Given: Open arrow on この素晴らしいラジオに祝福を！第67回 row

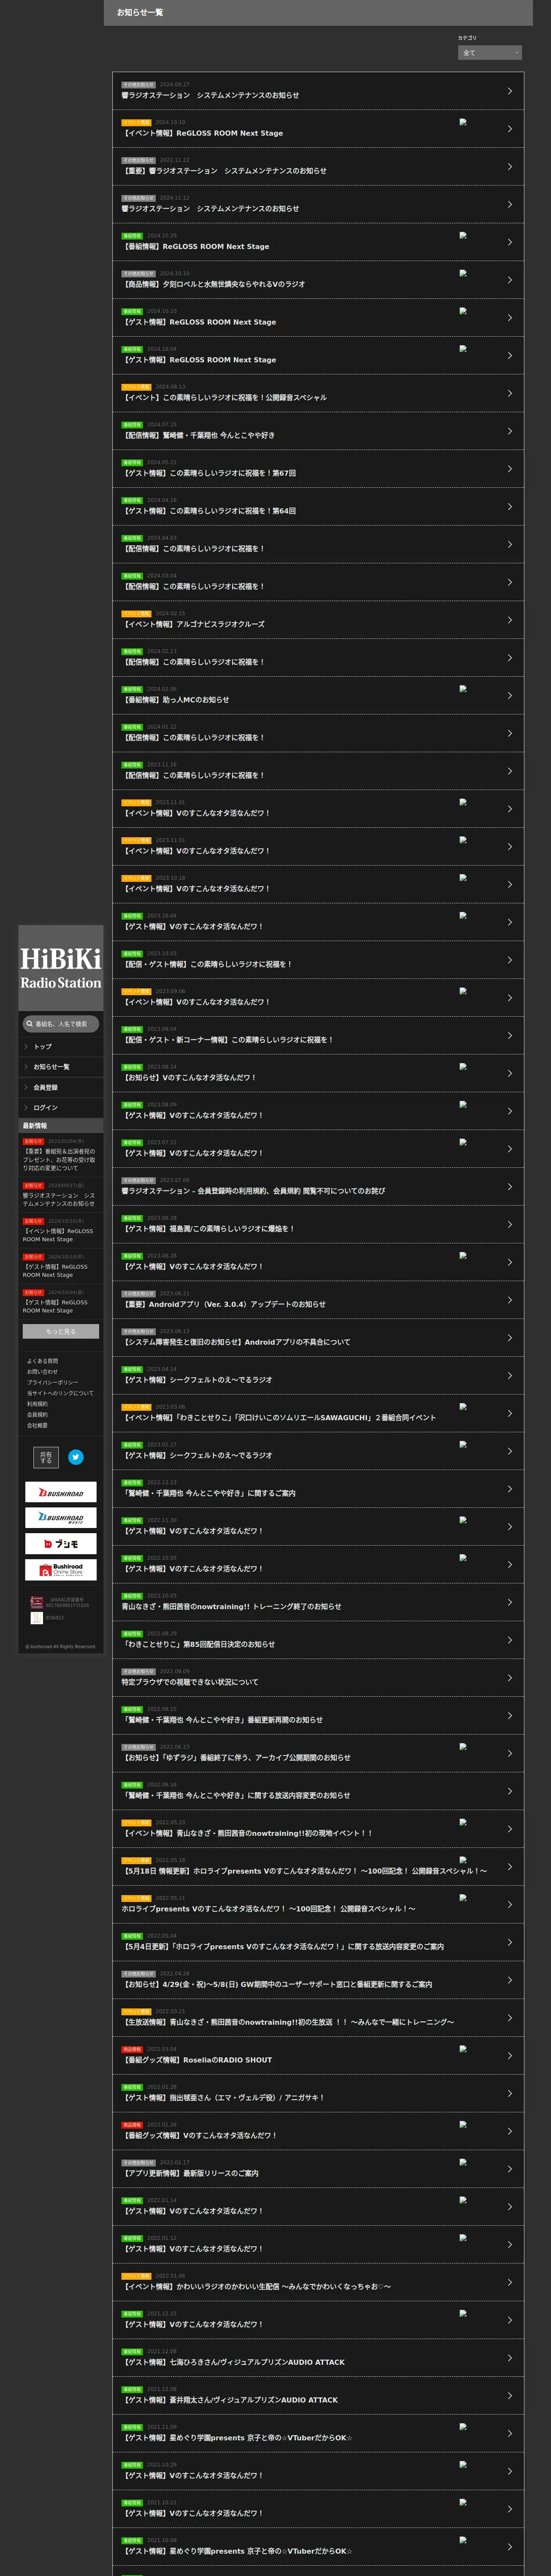Looking at the screenshot, I should point(509,469).
